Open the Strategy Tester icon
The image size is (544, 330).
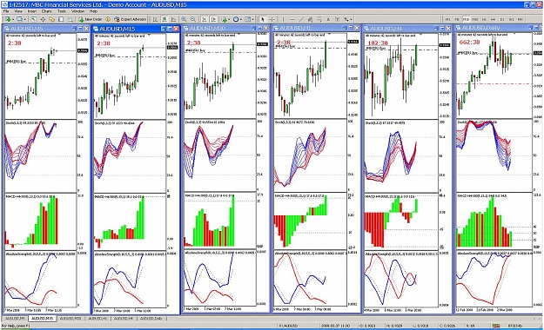(71, 19)
